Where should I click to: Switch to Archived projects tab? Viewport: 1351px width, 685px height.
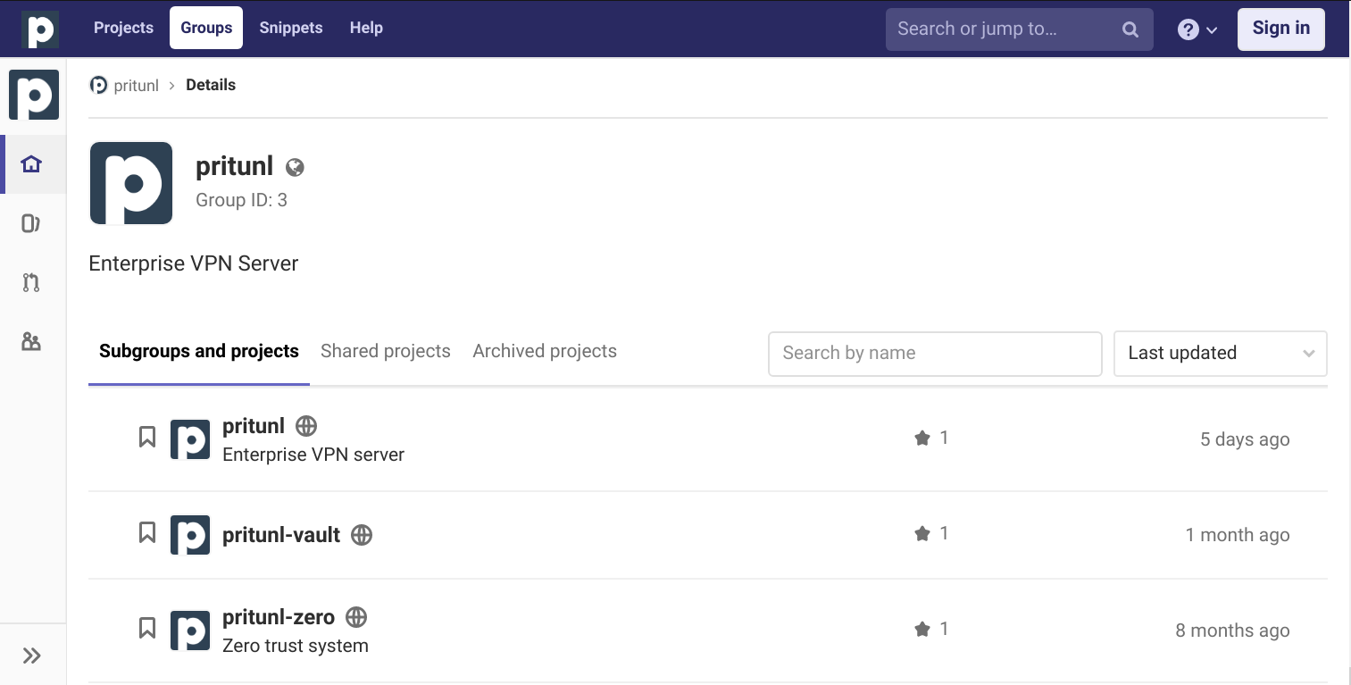pyautogui.click(x=545, y=352)
